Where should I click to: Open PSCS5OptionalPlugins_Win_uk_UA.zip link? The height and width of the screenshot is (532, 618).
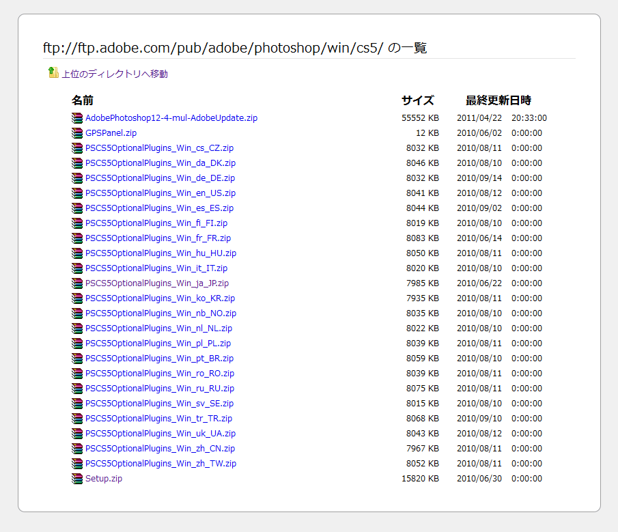coord(160,432)
